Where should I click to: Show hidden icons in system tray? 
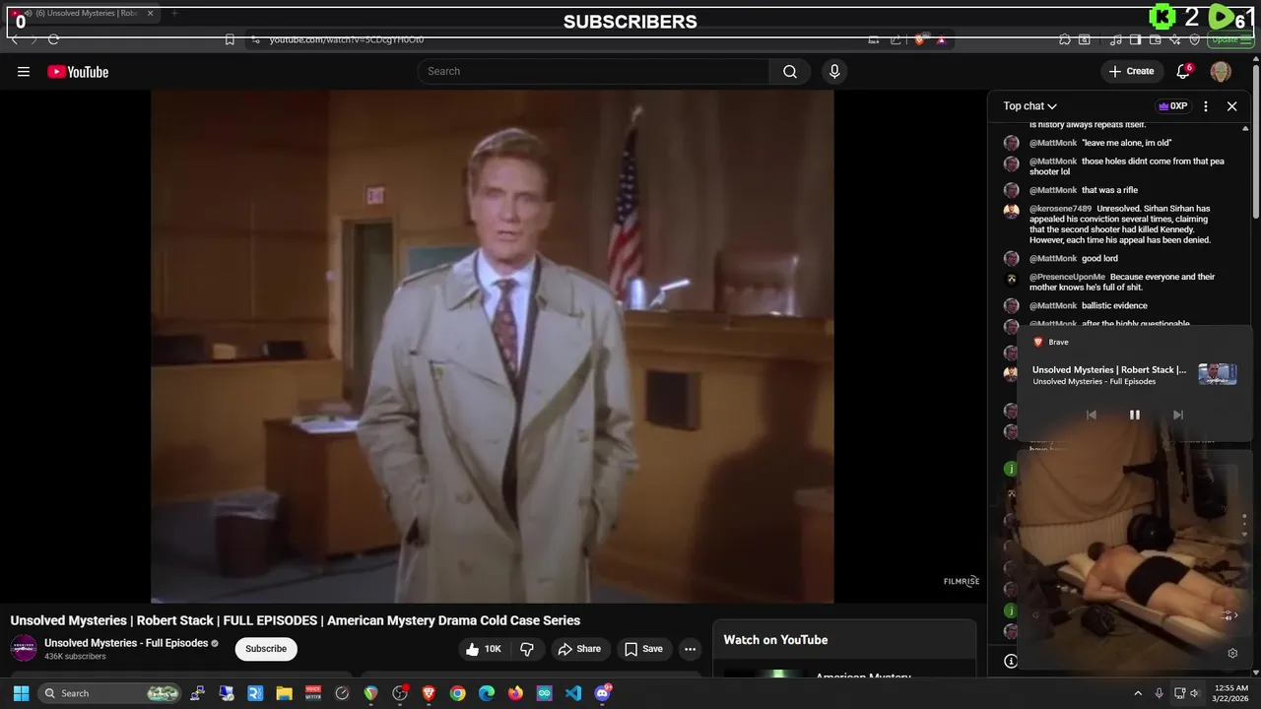1138,693
